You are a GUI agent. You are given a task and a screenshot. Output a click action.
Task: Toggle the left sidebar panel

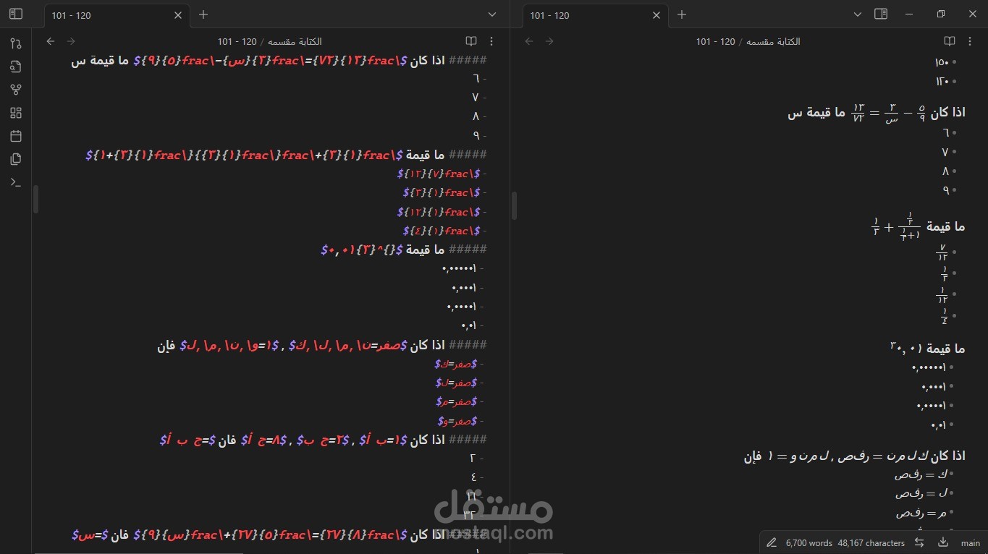point(14,13)
